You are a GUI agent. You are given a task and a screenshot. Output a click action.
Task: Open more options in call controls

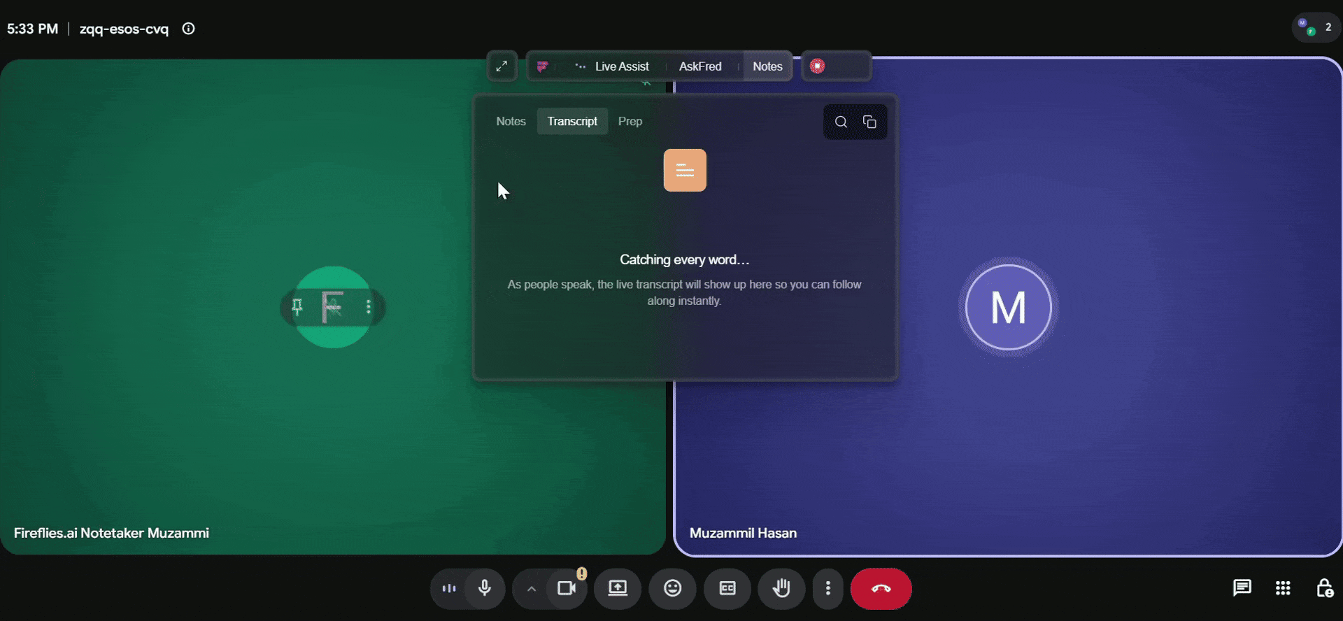(827, 589)
